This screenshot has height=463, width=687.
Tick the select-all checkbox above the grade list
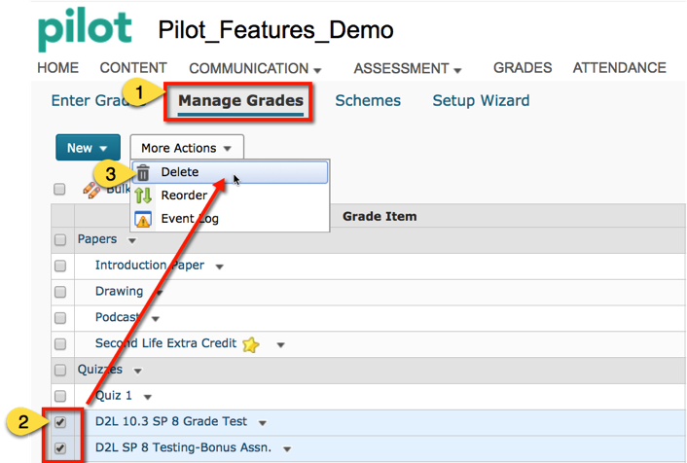tap(60, 190)
